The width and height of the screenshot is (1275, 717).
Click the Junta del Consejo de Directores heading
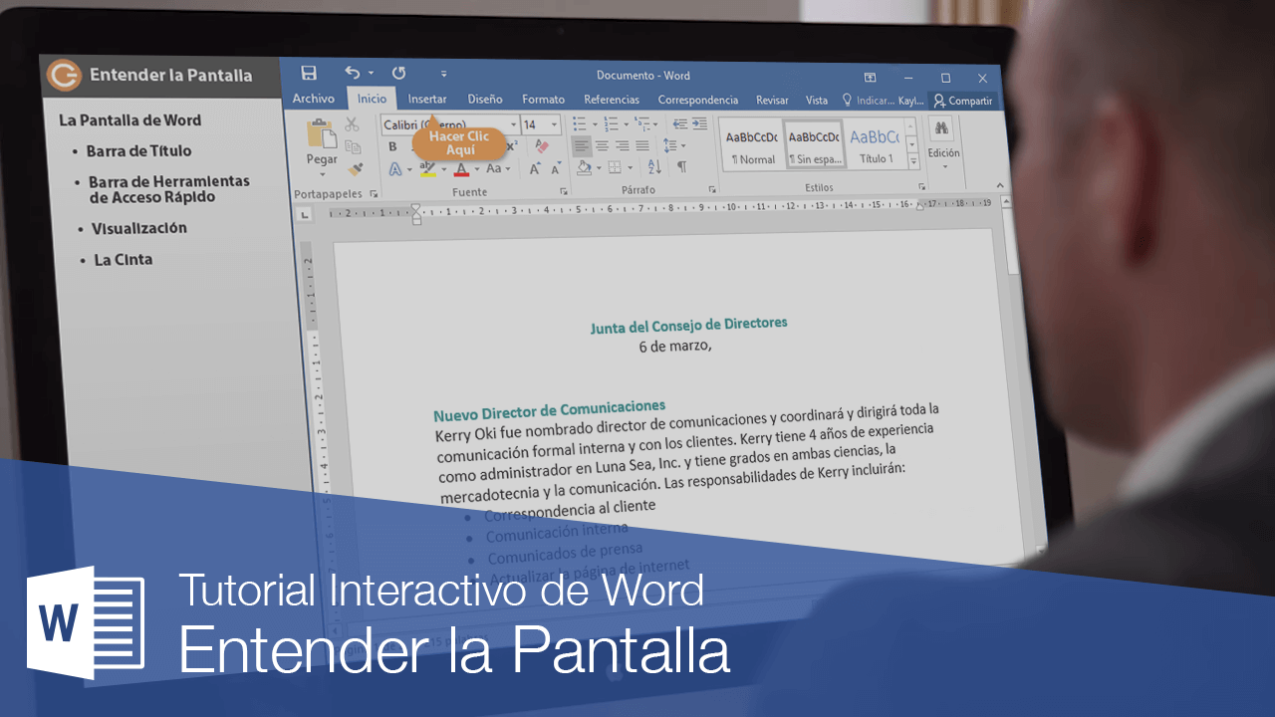click(688, 325)
